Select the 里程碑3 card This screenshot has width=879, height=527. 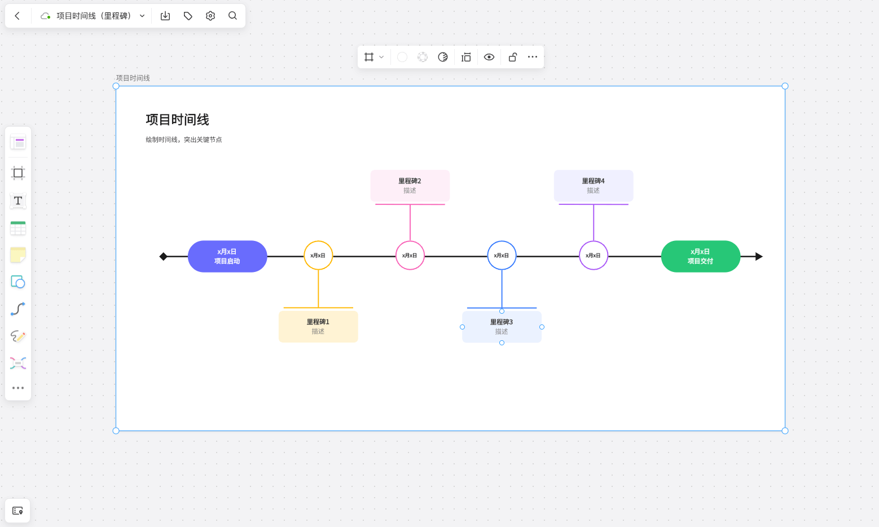(502, 327)
